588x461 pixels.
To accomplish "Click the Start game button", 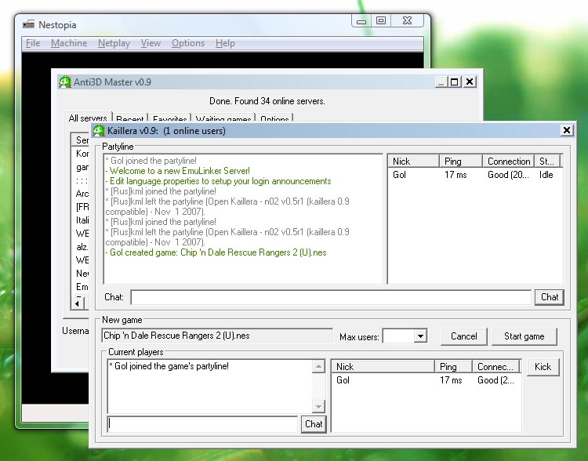I will coord(524,336).
